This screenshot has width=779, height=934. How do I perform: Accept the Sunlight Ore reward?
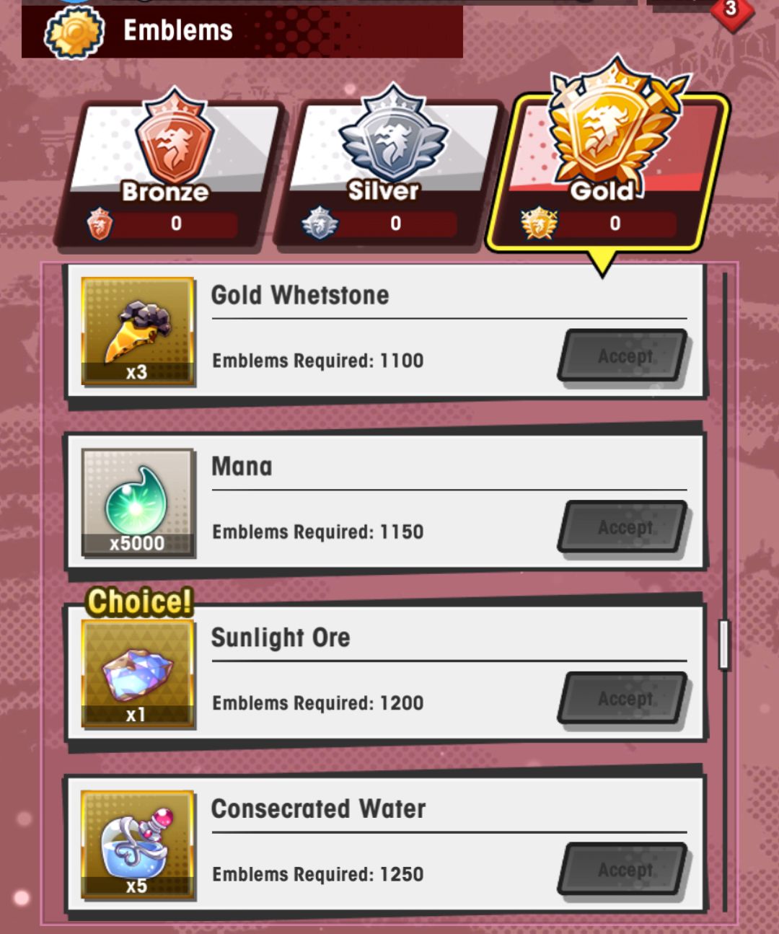625,698
